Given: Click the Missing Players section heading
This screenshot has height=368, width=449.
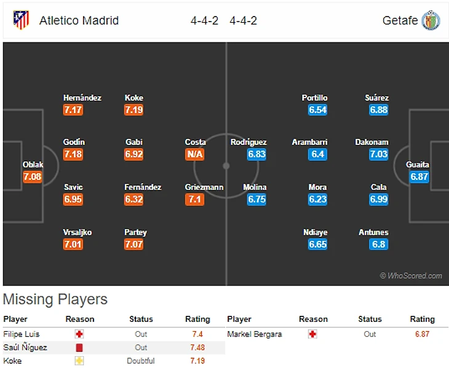Looking at the screenshot, I should click(x=55, y=300).
